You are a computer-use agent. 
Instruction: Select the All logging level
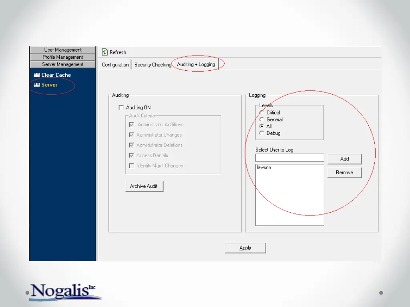pos(261,126)
